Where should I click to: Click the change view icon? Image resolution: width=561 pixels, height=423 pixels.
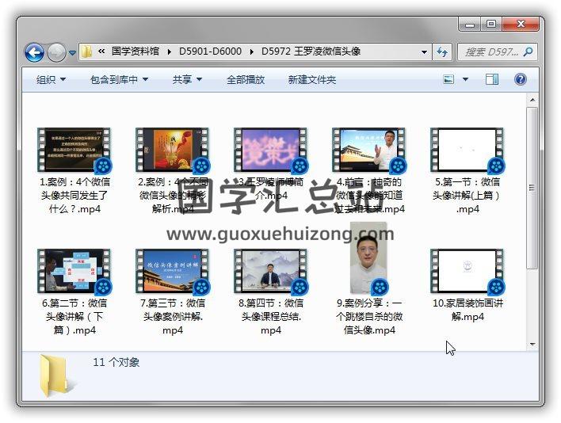[448, 79]
